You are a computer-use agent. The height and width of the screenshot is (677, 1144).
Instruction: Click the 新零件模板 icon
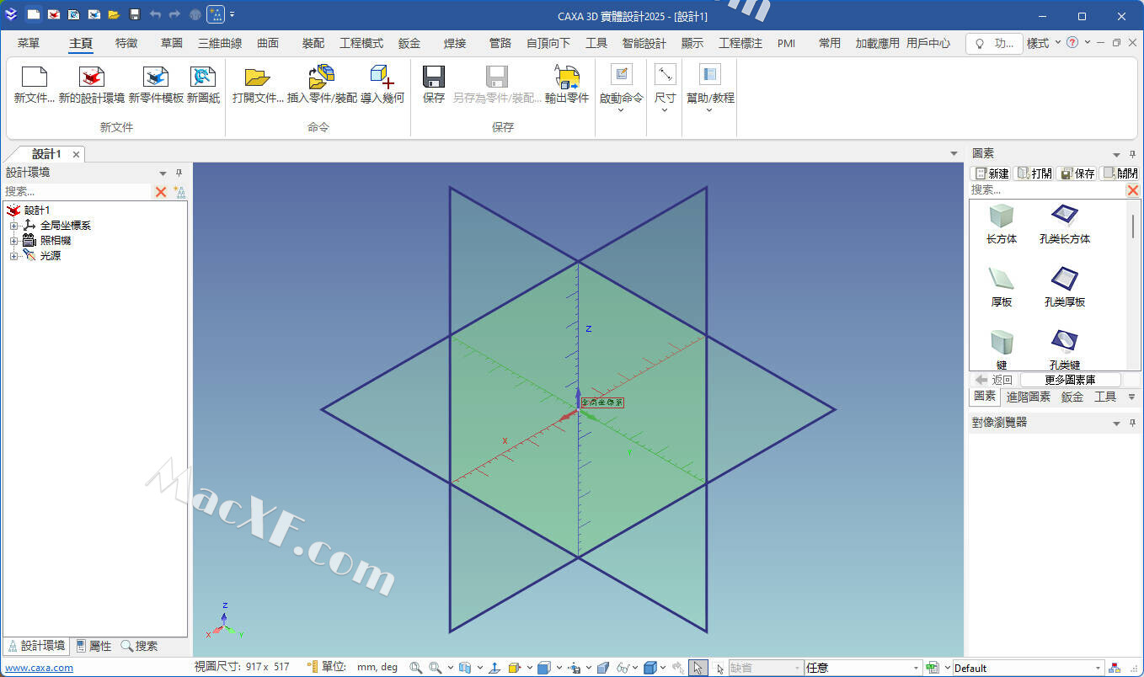pyautogui.click(x=156, y=77)
